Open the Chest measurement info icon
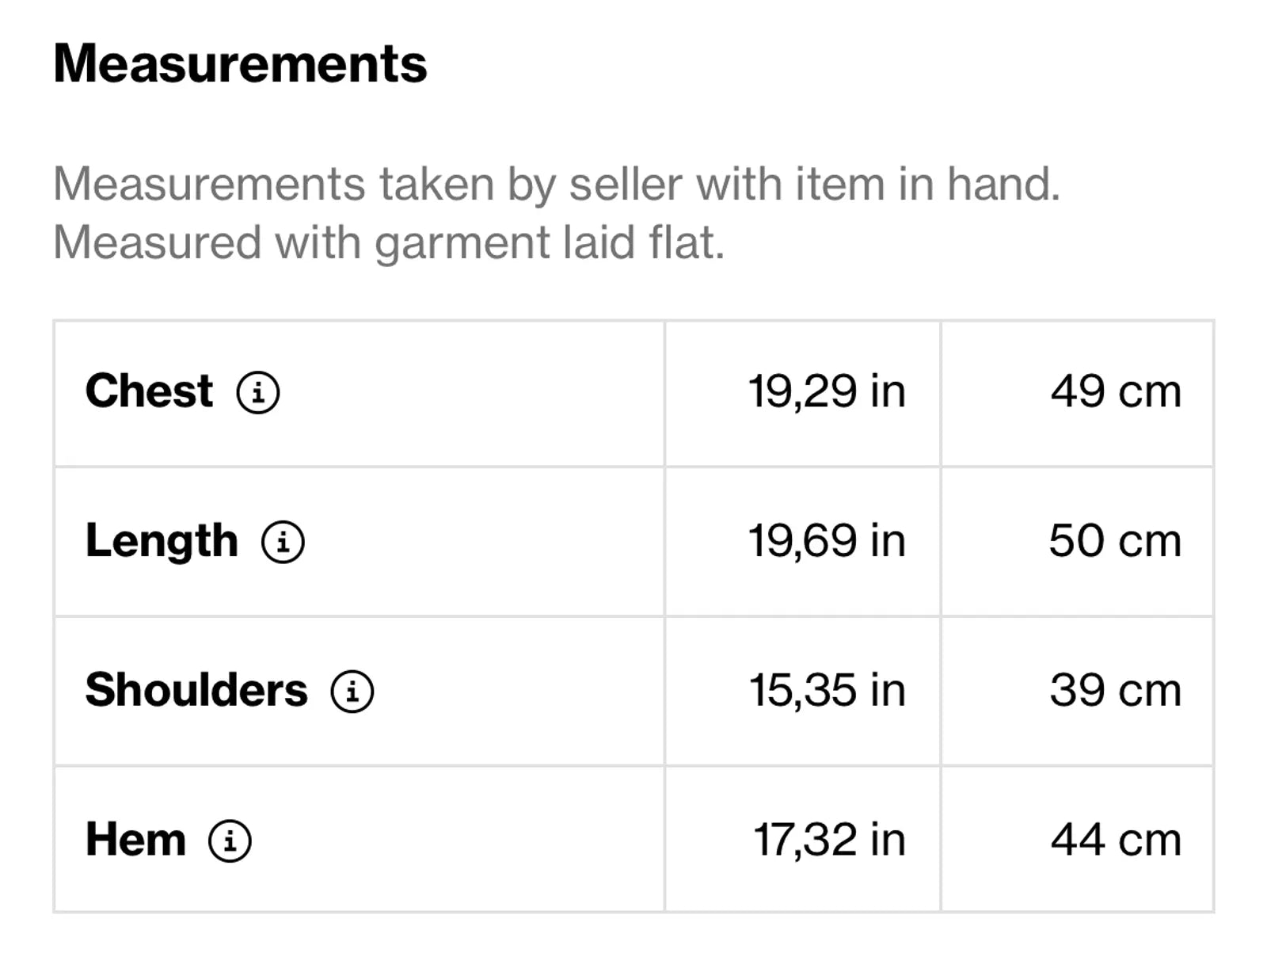 (x=258, y=392)
